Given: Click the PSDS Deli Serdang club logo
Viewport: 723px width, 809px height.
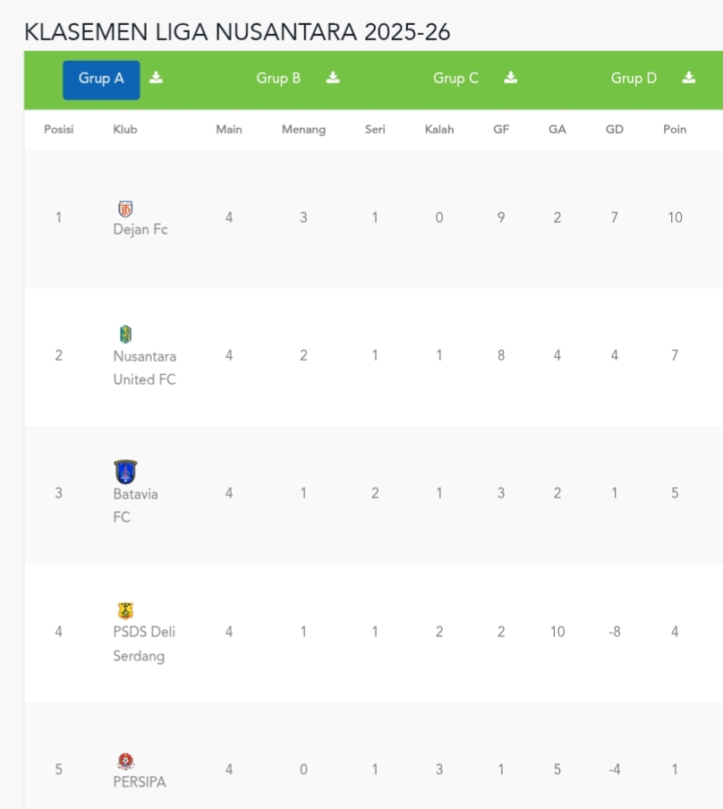Looking at the screenshot, I should [x=125, y=610].
